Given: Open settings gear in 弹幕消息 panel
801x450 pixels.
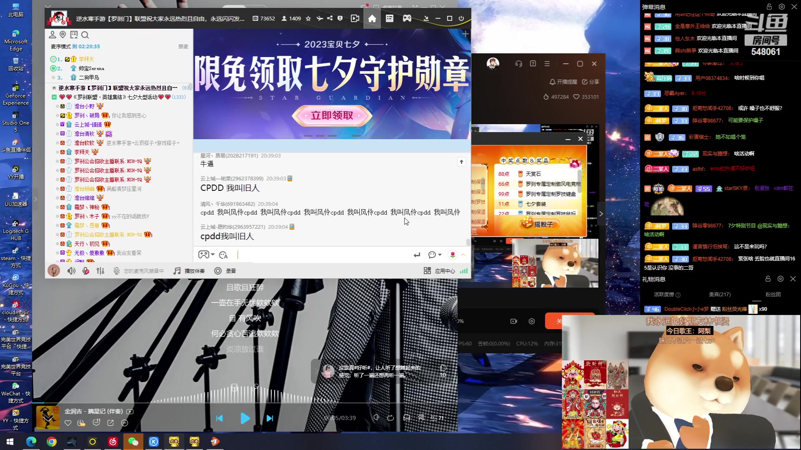Looking at the screenshot, I should [x=782, y=7].
